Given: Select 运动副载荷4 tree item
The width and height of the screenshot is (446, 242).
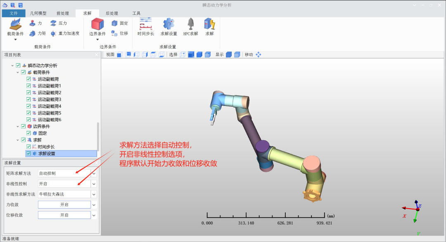Looking at the screenshot, I should tap(50, 106).
